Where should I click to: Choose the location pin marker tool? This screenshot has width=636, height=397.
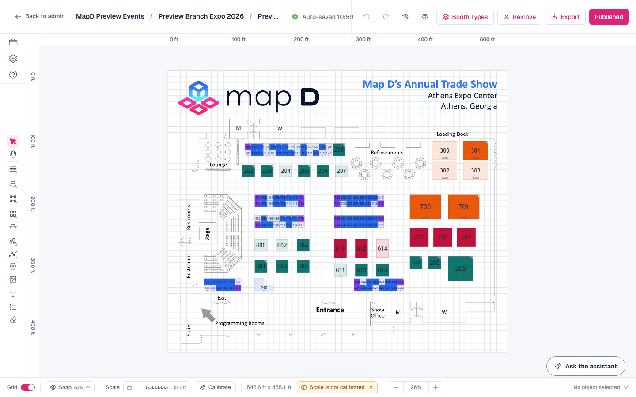13,266
